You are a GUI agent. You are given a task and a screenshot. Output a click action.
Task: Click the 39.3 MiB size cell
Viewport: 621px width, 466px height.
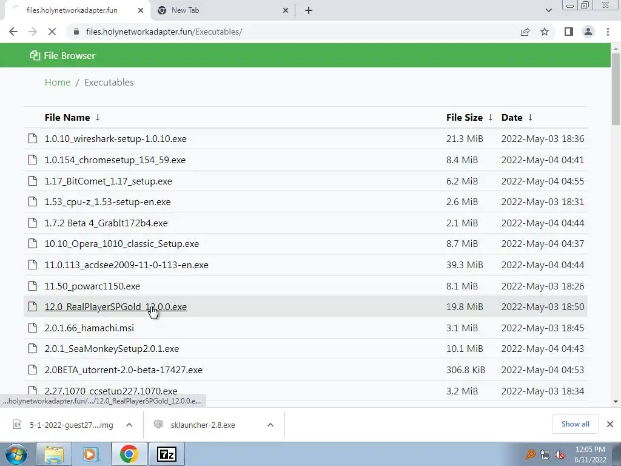465,265
